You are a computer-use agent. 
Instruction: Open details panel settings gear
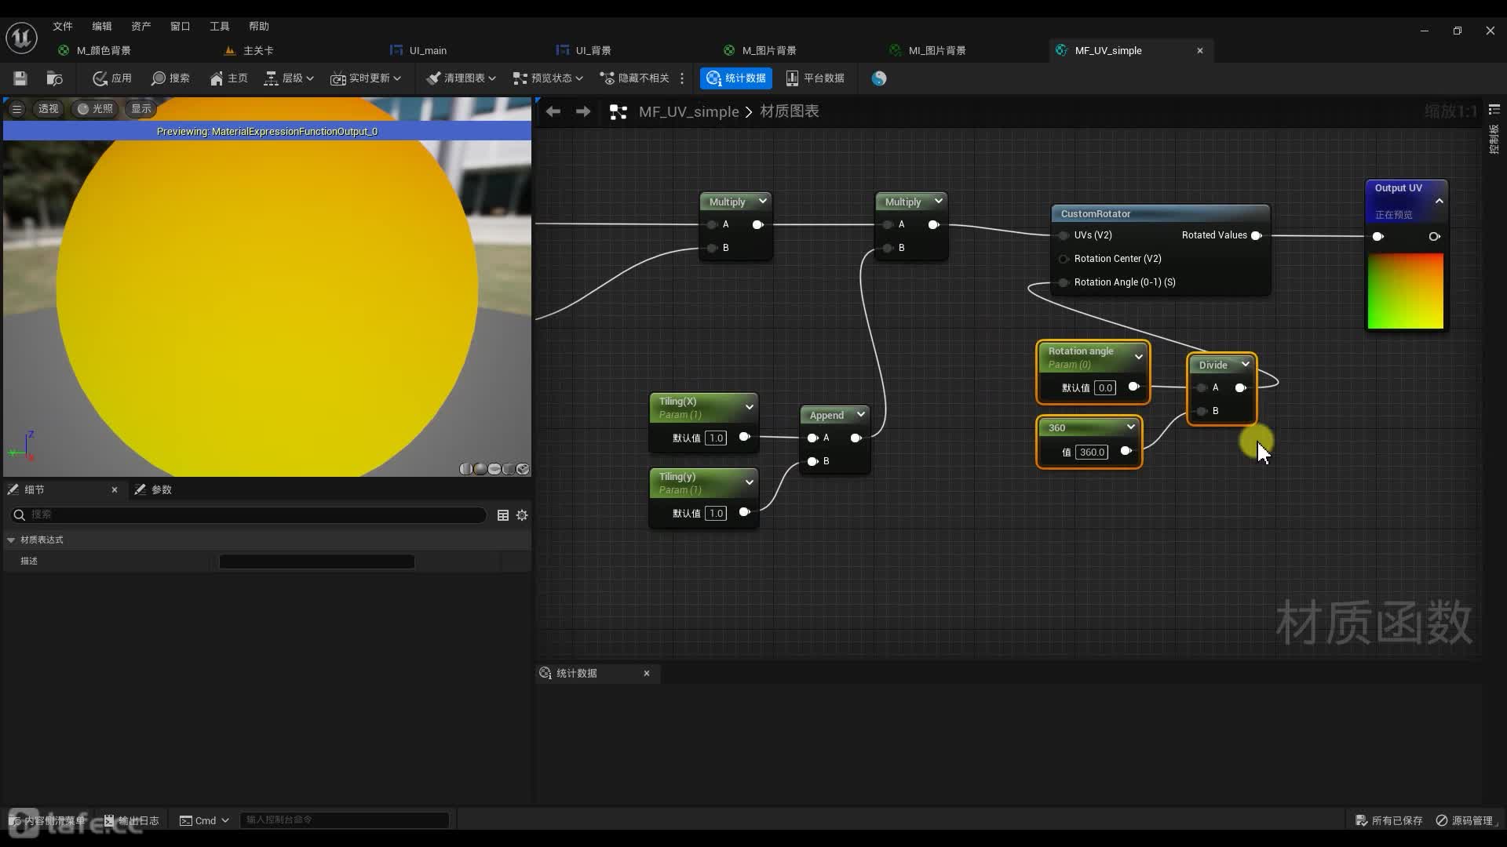(x=522, y=515)
